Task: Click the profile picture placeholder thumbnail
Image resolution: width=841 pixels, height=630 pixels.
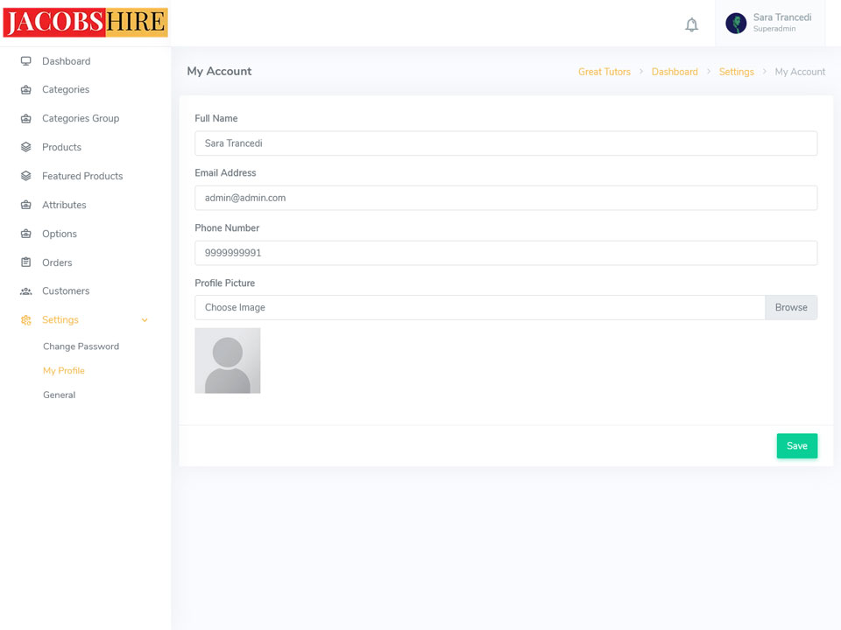Action: coord(228,360)
